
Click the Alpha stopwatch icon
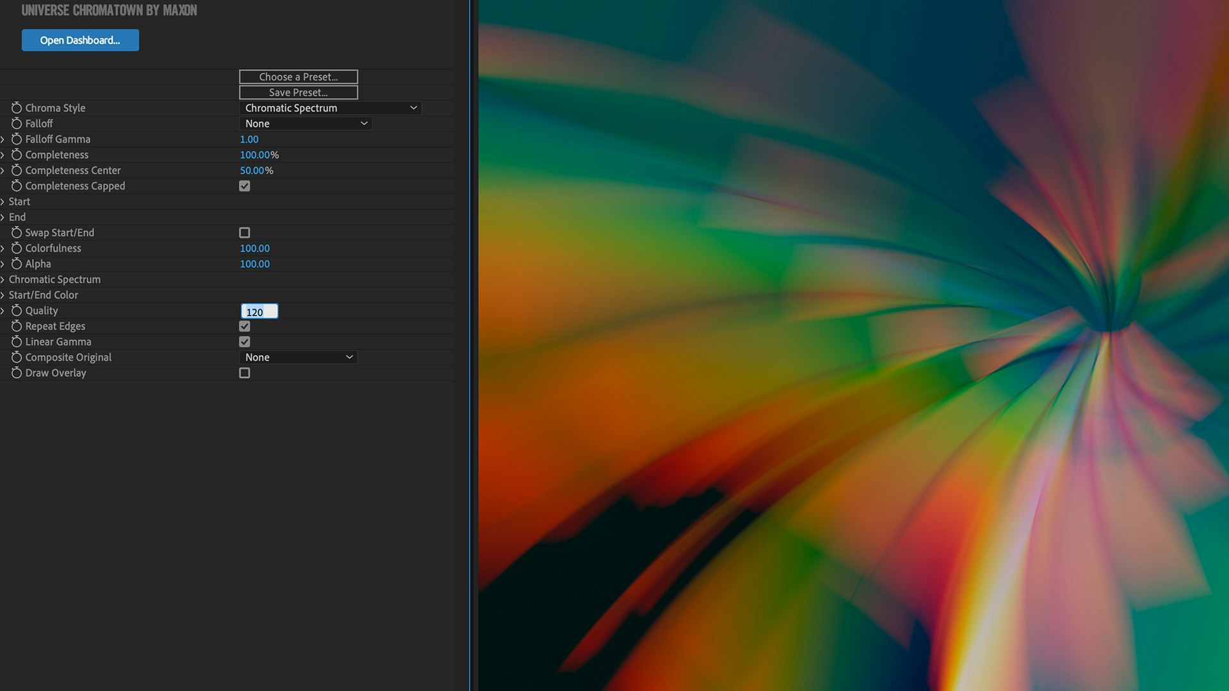[x=17, y=264]
